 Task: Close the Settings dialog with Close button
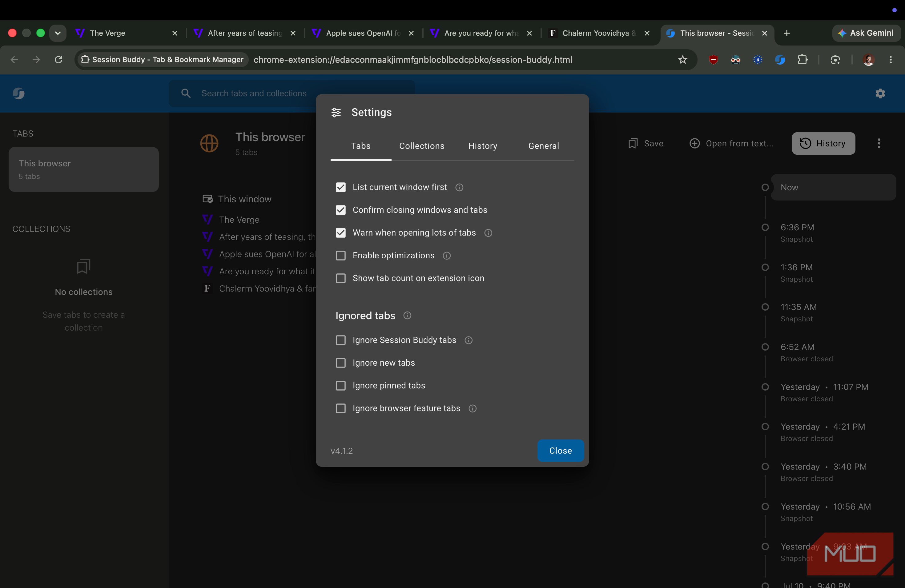click(561, 451)
